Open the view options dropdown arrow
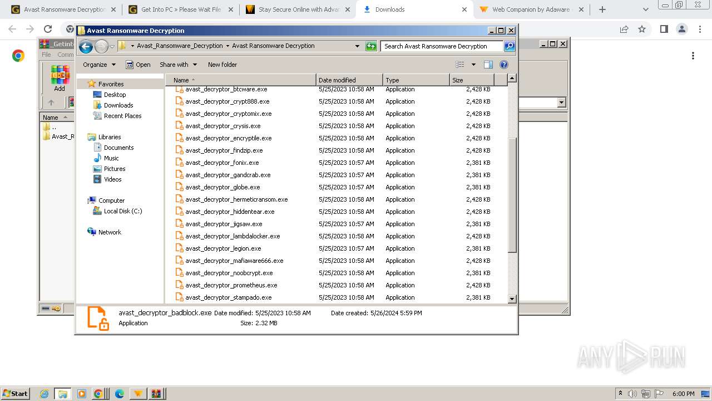The width and height of the screenshot is (712, 401). click(473, 65)
